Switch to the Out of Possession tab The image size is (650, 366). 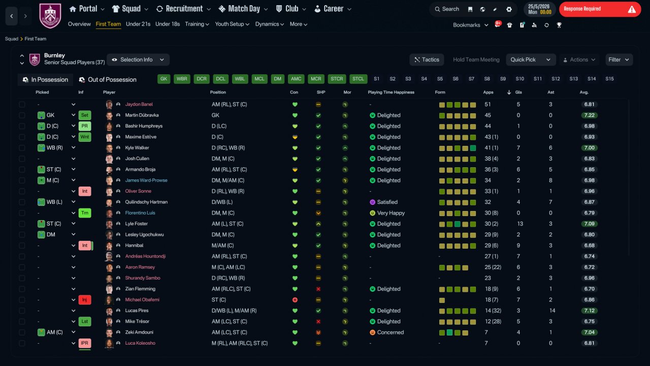[x=108, y=80]
